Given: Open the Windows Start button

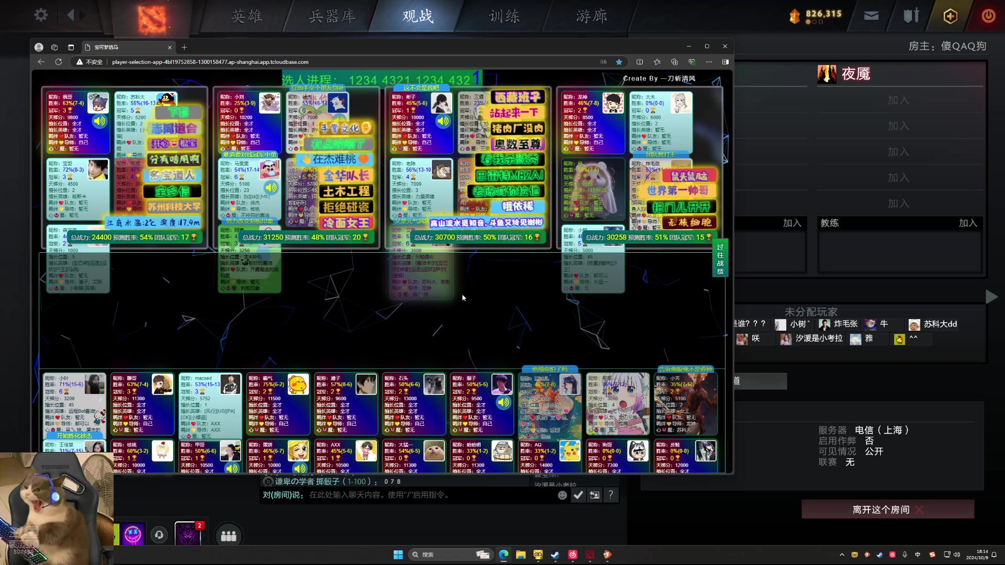Looking at the screenshot, I should (398, 555).
